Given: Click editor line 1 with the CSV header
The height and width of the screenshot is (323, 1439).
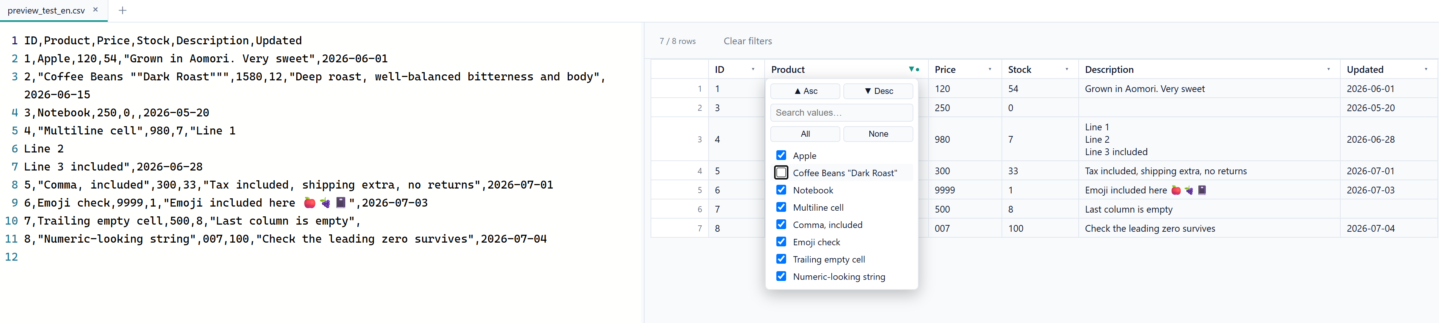Looking at the screenshot, I should (163, 41).
